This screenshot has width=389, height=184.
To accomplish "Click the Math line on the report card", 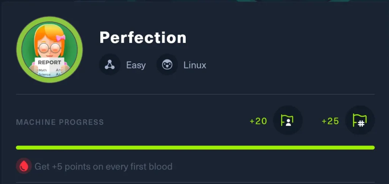I will (x=43, y=70).
